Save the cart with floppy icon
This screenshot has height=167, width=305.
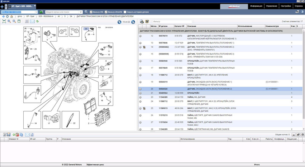tap(8, 135)
